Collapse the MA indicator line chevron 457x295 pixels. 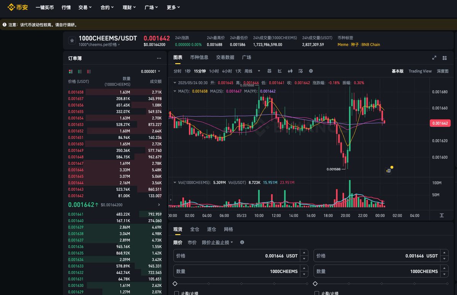pos(175,91)
